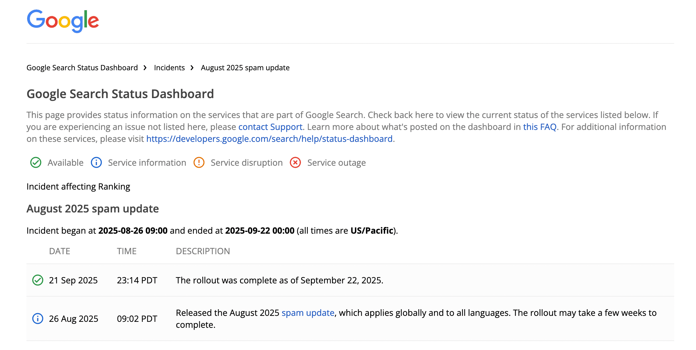This screenshot has width=696, height=350.
Task: Click chevron after Google Search Status Dashboard breadcrumb
Action: click(x=145, y=68)
